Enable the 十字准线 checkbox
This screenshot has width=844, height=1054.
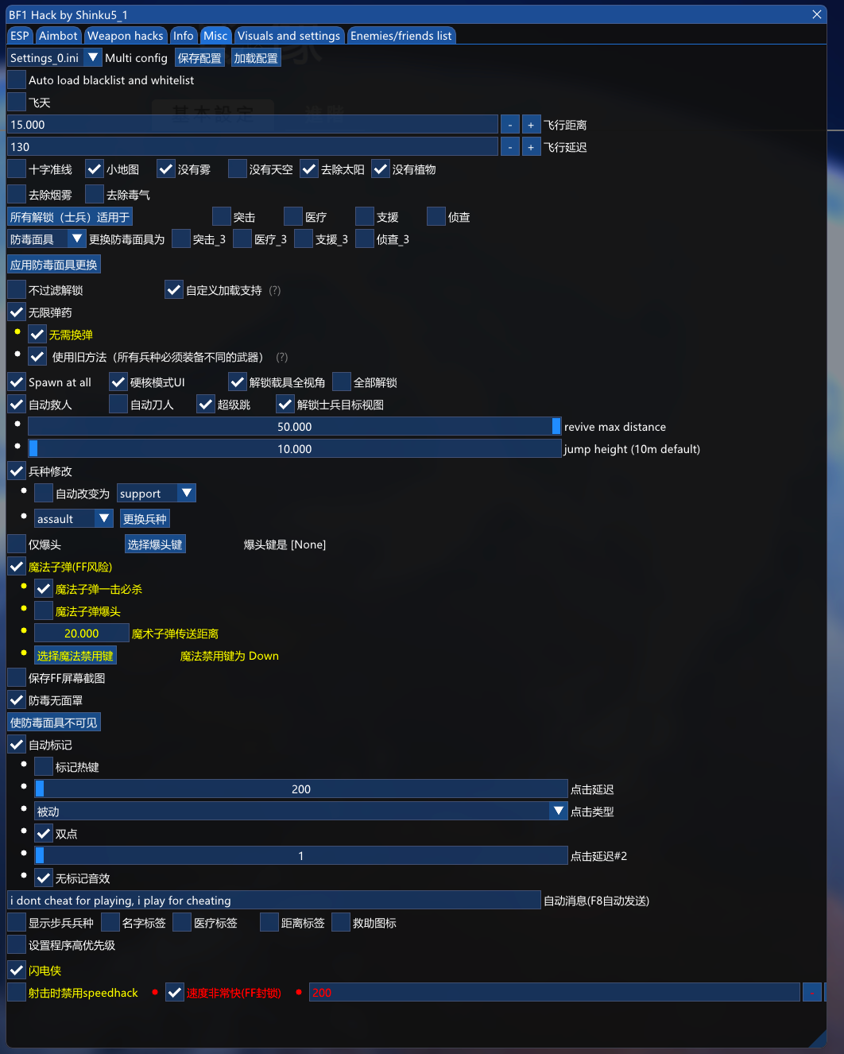pyautogui.click(x=17, y=169)
